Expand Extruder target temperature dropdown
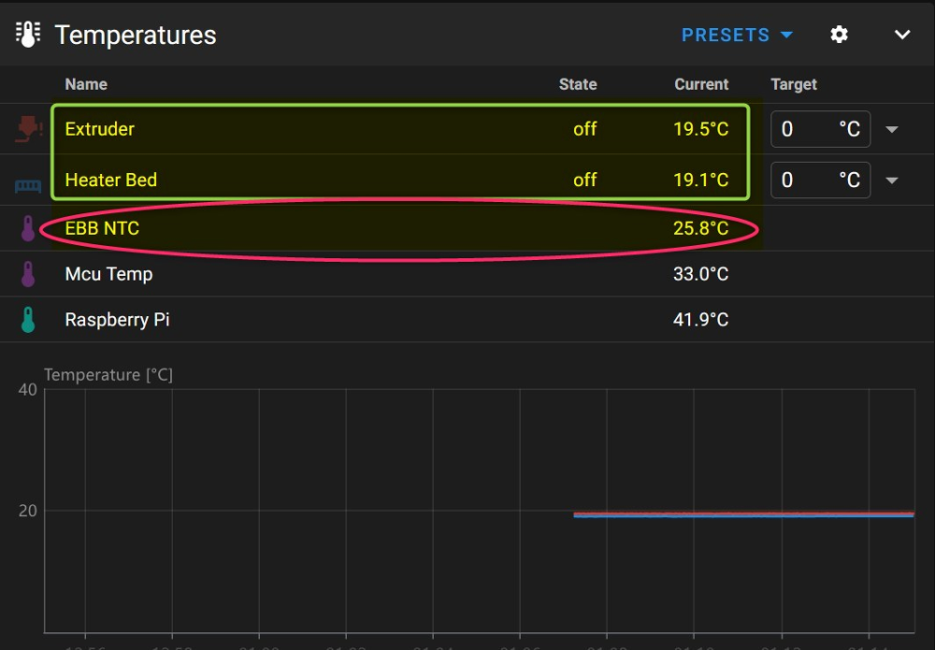Screen dimensions: 935x650 click(892, 129)
